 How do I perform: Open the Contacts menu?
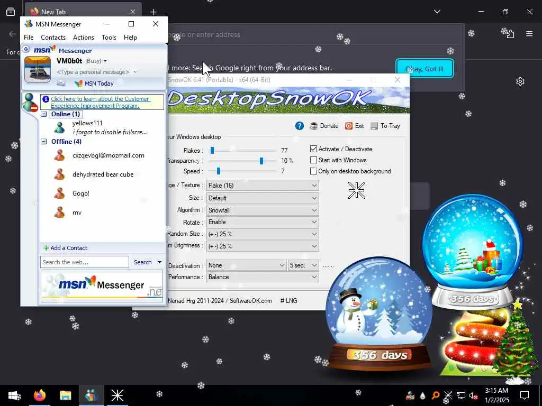point(53,38)
